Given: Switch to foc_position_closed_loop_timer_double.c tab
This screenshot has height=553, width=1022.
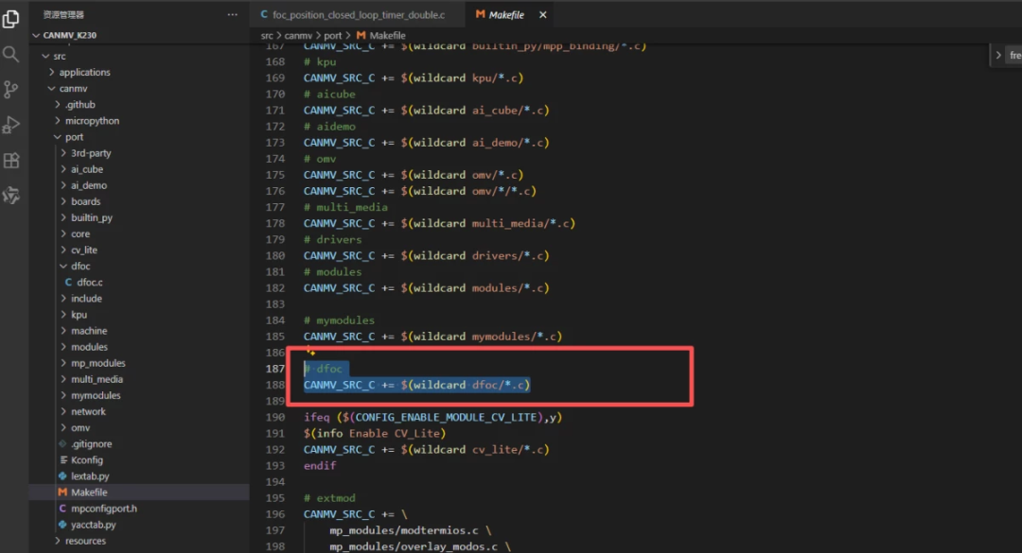Looking at the screenshot, I should (x=358, y=15).
